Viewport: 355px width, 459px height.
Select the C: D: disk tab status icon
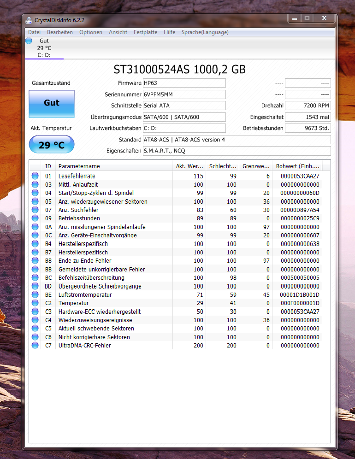click(x=29, y=41)
